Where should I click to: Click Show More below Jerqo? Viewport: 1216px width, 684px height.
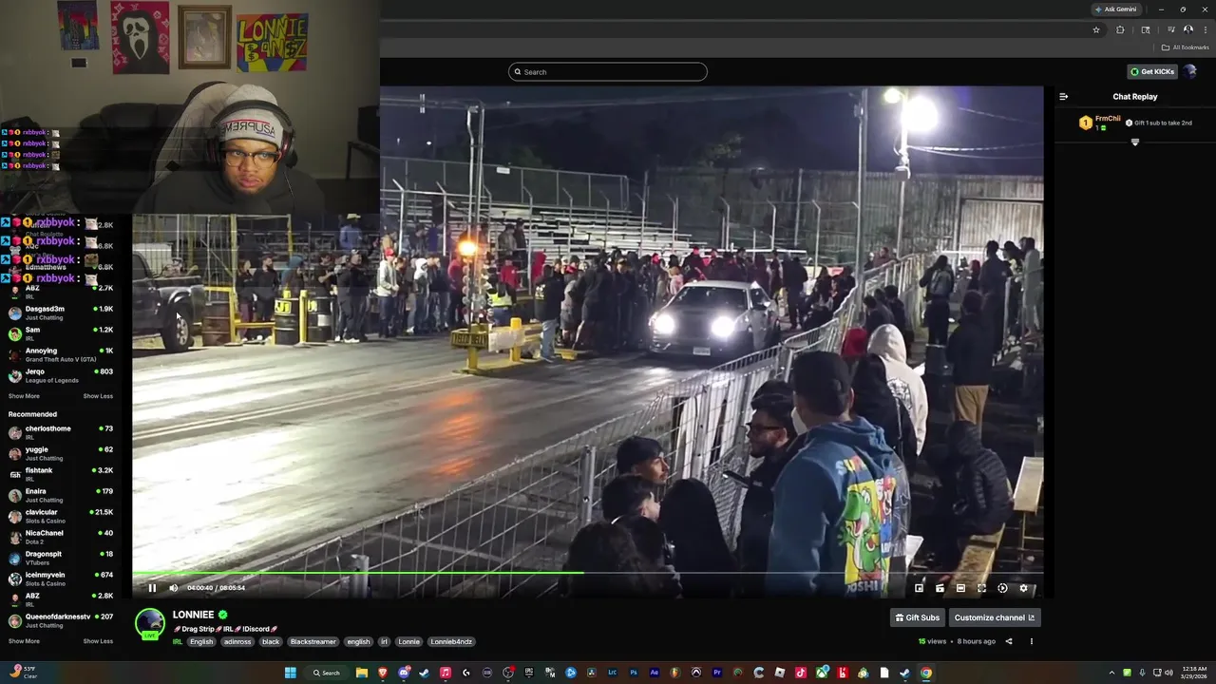pos(24,396)
